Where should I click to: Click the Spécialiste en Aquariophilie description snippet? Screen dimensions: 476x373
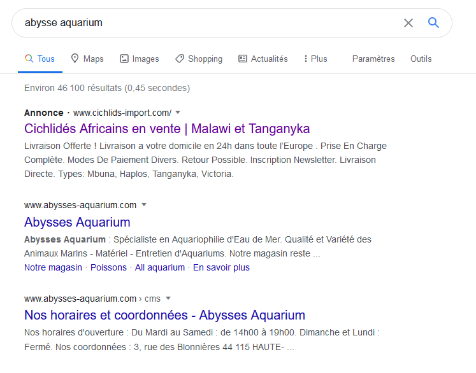tap(198, 246)
